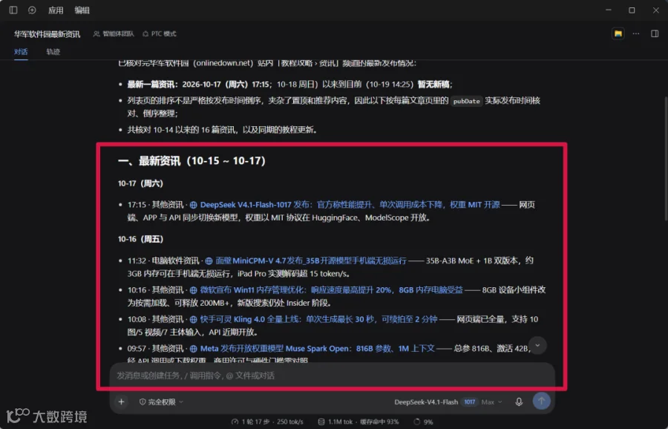Toggle the right side panel icon

coord(655,33)
